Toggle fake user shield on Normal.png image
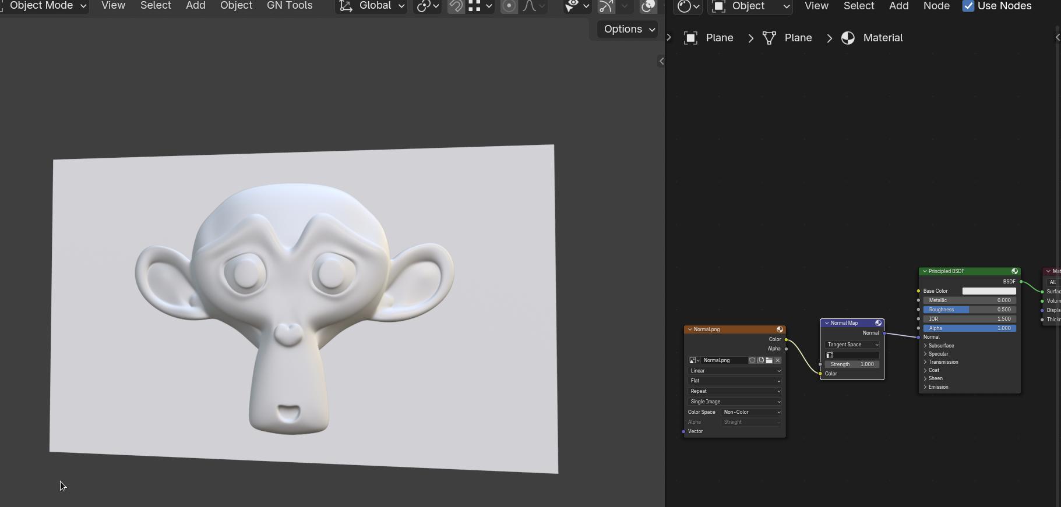 [x=752, y=360]
